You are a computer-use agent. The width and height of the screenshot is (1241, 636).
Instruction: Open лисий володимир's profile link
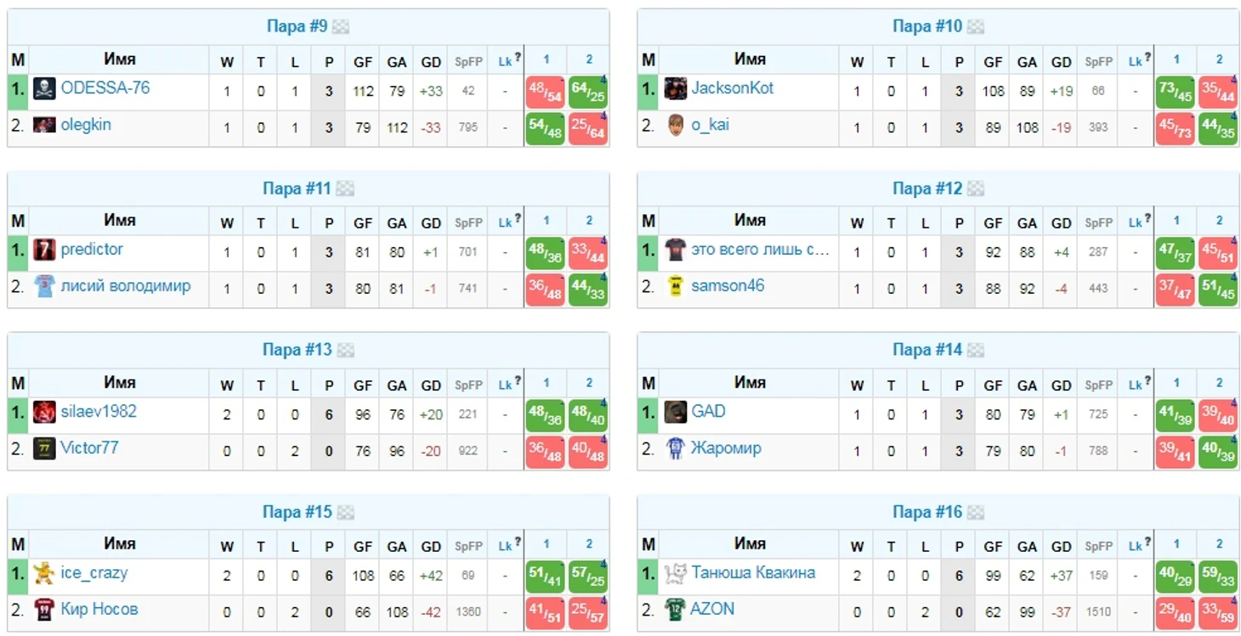pyautogui.click(x=126, y=286)
